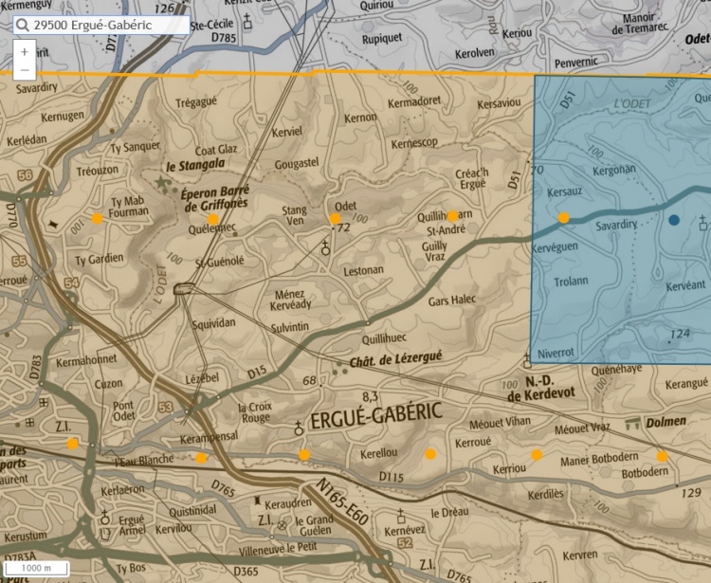Select the orange marker at Quillihouarn
711x583 pixels.
click(x=453, y=216)
